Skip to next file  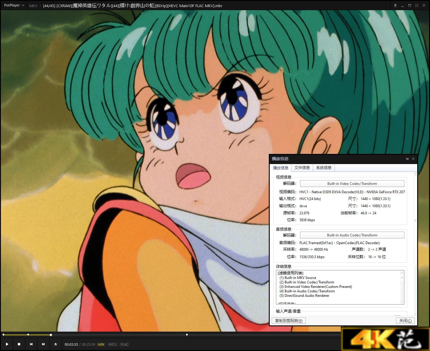click(43, 344)
